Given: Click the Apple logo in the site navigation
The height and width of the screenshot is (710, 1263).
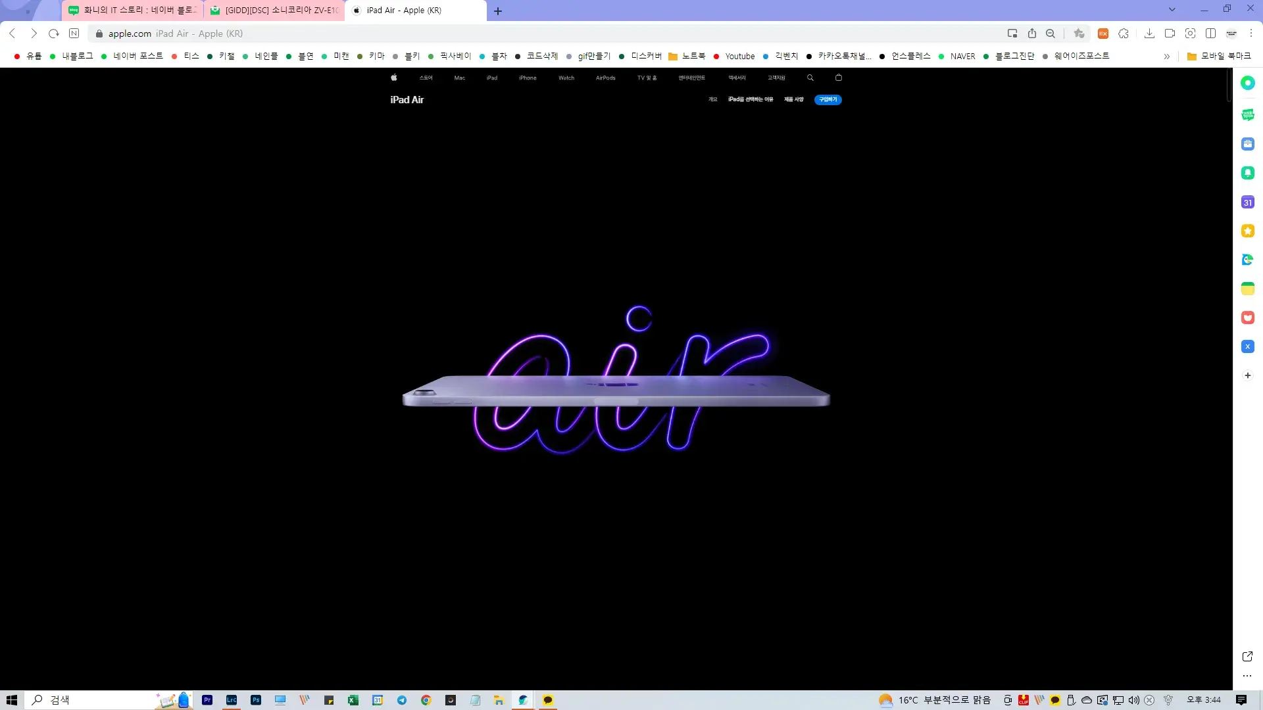Looking at the screenshot, I should pyautogui.click(x=393, y=78).
